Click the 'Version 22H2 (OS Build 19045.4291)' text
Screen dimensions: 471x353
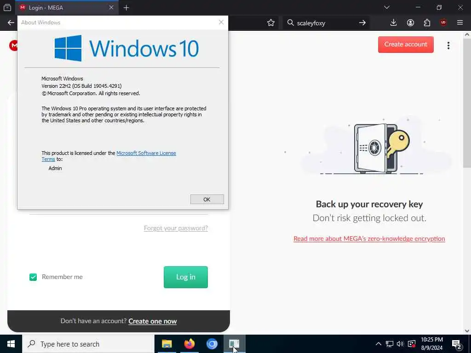tap(81, 86)
